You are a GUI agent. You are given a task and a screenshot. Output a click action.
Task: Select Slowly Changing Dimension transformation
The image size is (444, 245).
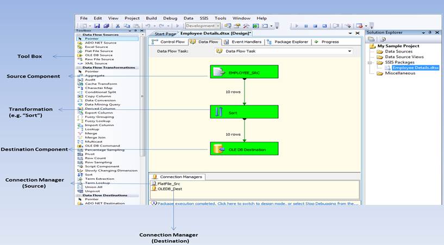click(x=111, y=171)
